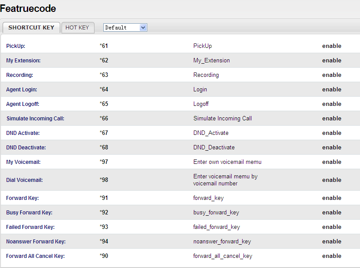This screenshot has width=360, height=268.
Task: Click the DND Deactivate label
Action: [26, 148]
